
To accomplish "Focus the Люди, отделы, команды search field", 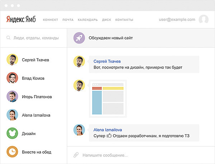I will pyautogui.click(x=36, y=38).
